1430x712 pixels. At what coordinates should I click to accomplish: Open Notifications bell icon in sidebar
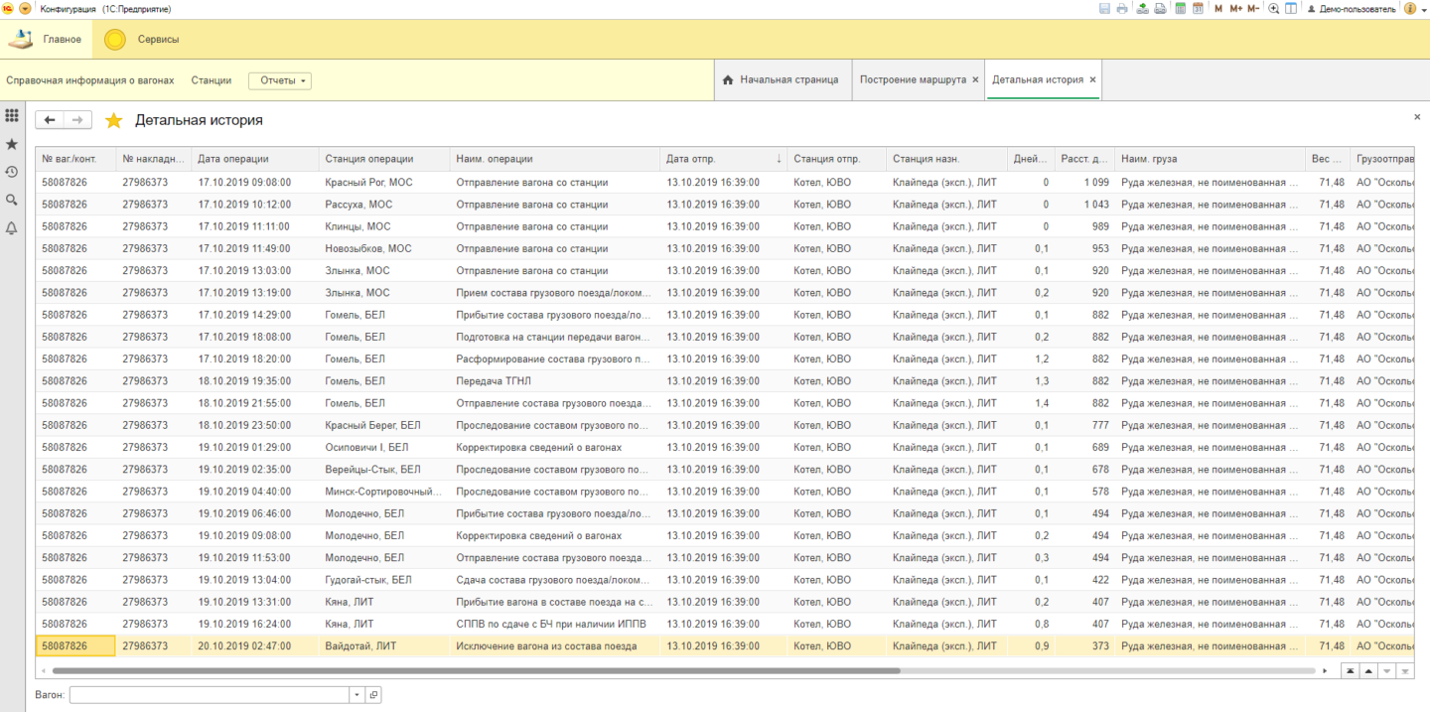pos(12,227)
